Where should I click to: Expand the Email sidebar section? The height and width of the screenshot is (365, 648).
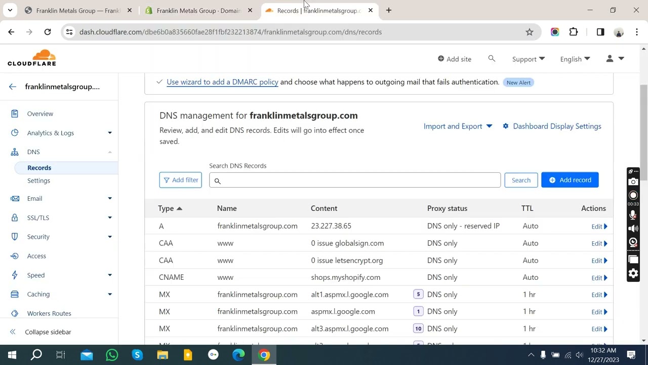(110, 199)
